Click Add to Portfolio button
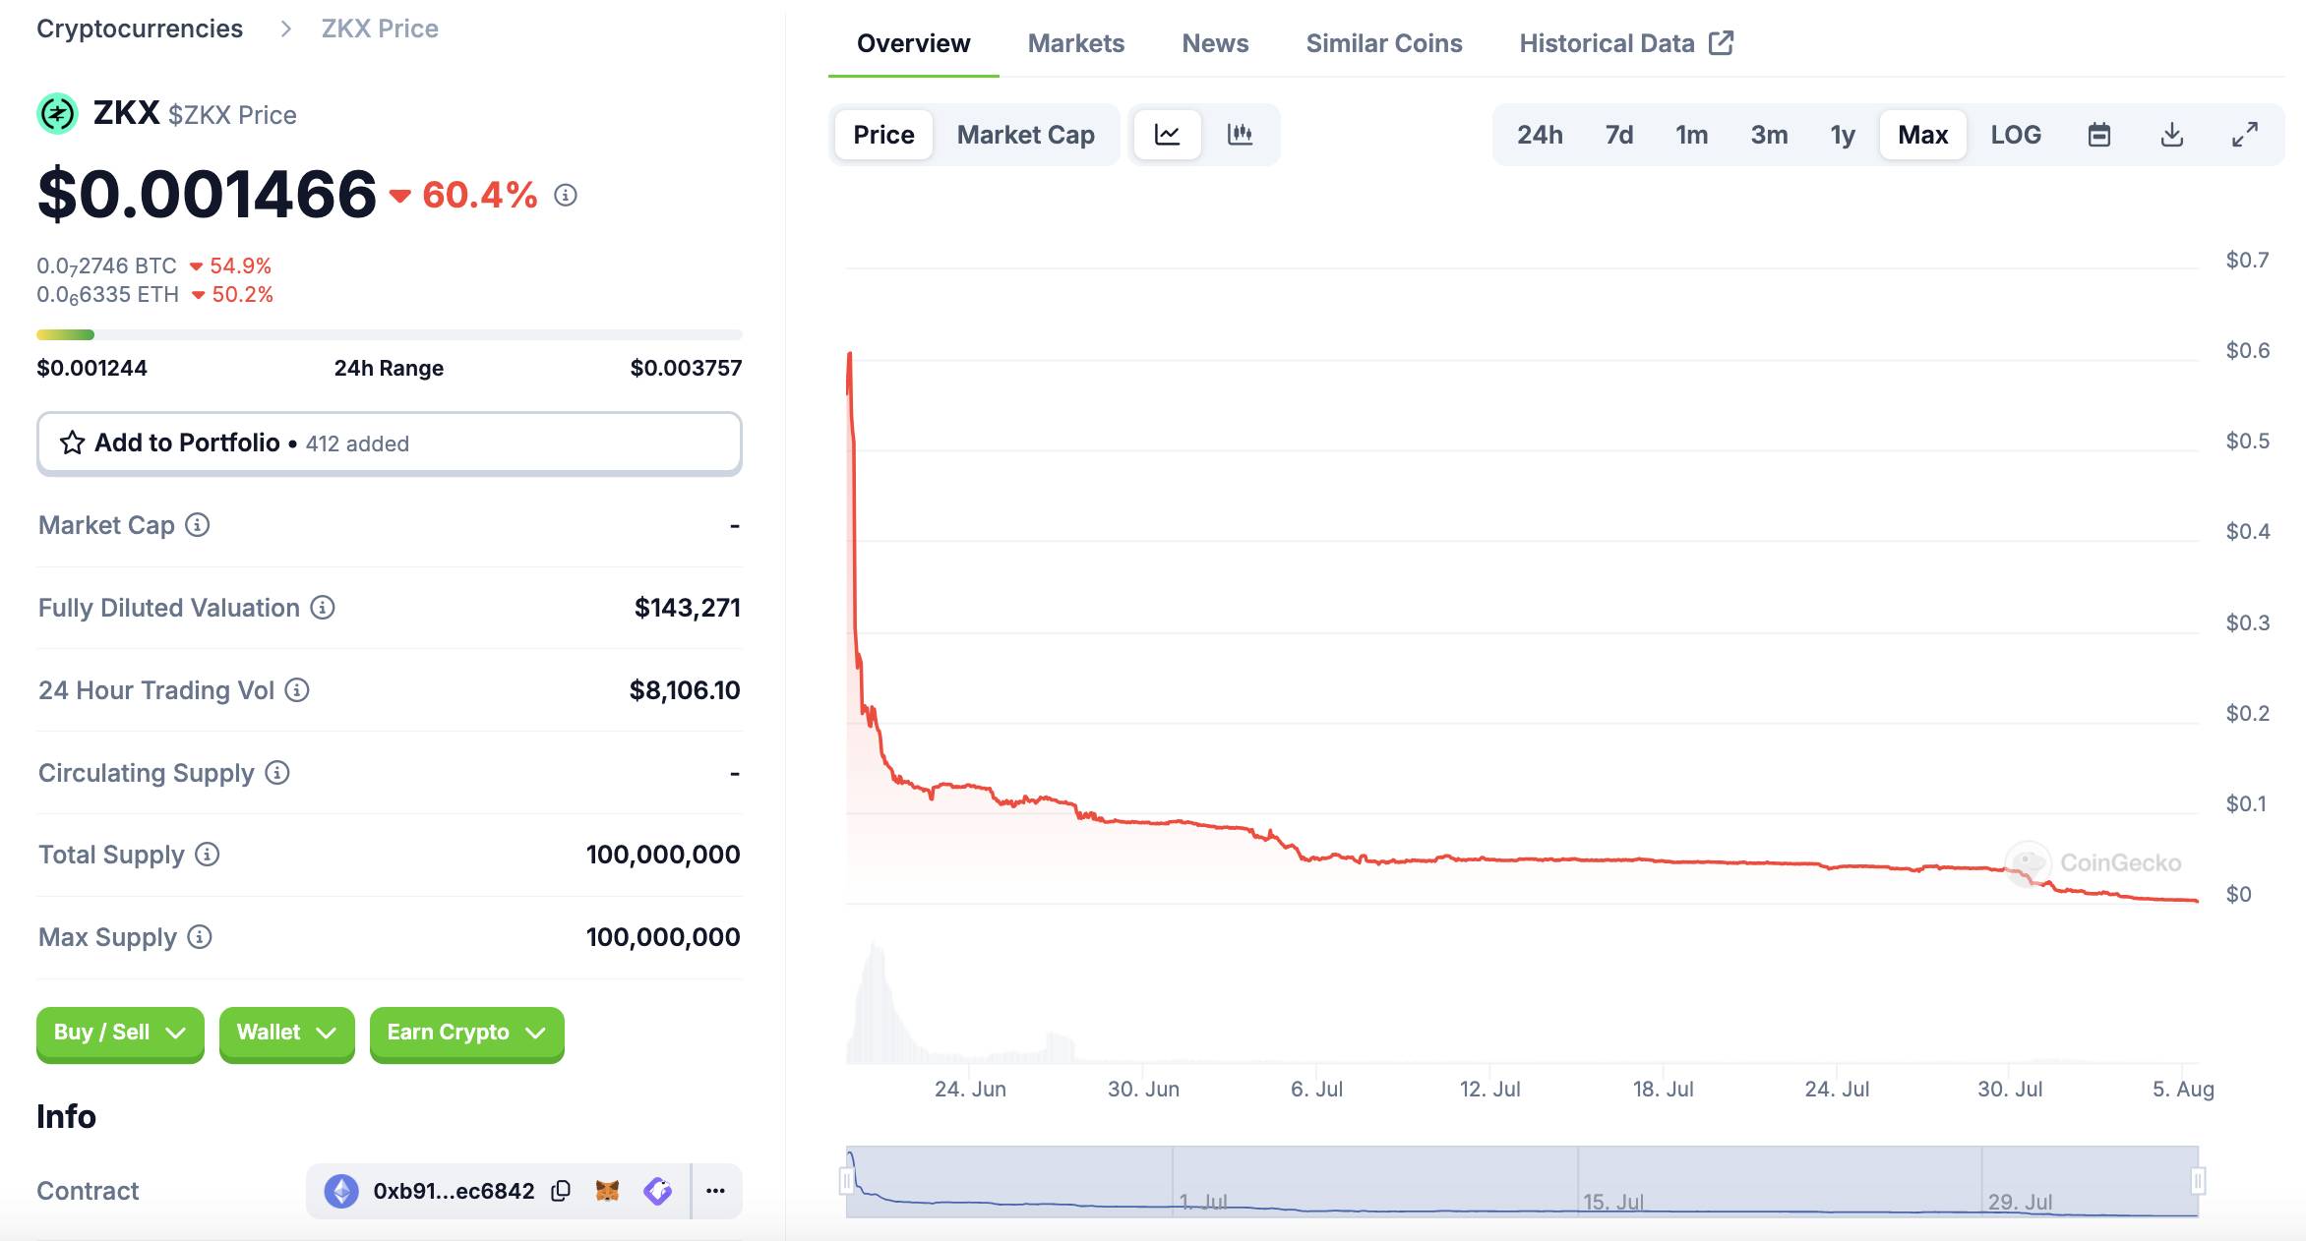 pos(390,443)
